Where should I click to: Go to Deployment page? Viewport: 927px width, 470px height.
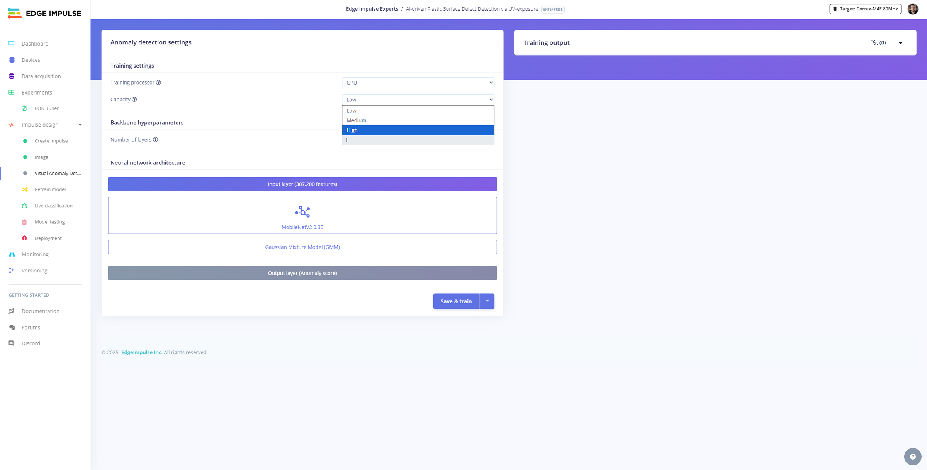tap(48, 238)
